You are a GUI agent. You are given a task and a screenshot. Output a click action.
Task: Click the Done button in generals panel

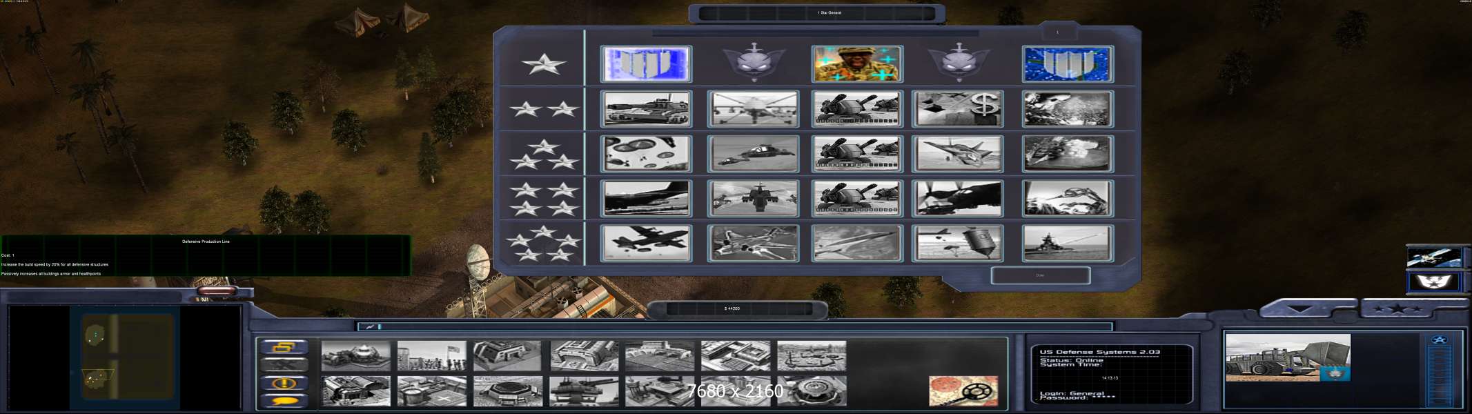(x=1040, y=275)
